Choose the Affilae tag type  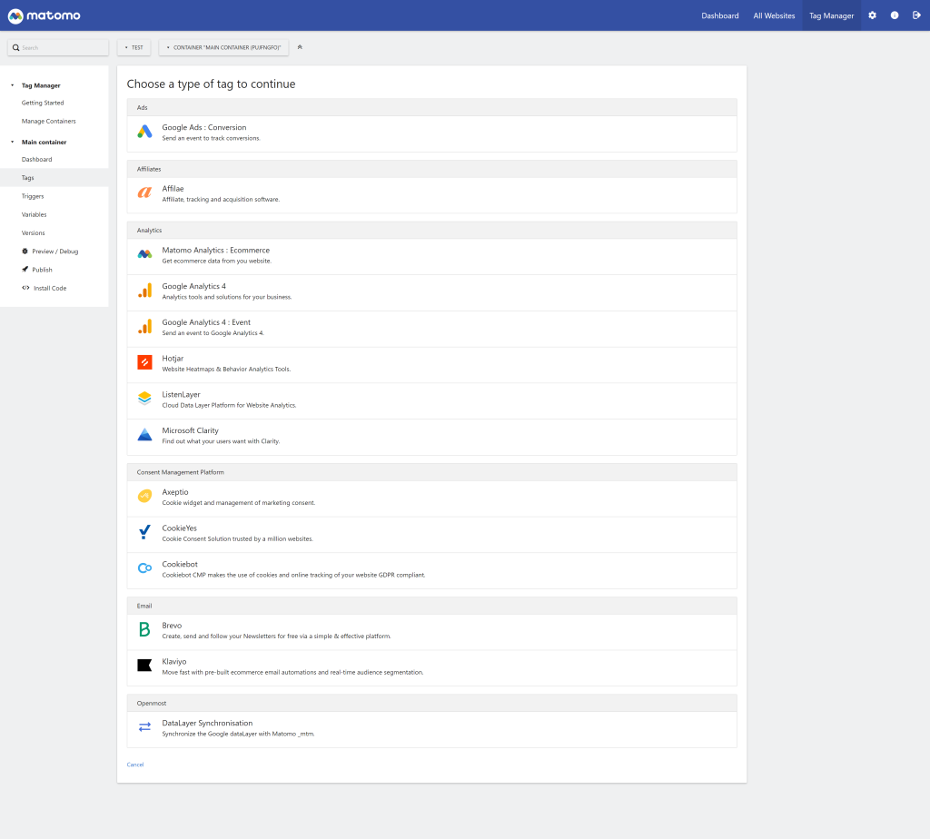pos(431,195)
